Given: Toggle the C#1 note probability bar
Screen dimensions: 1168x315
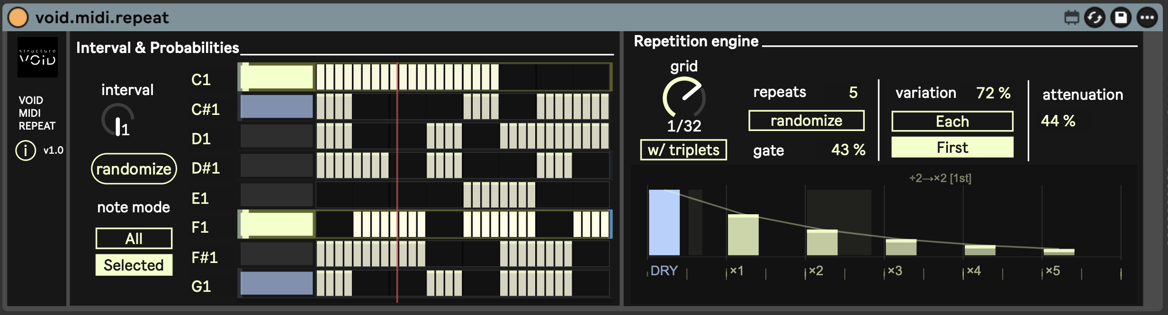Looking at the screenshot, I should (x=277, y=106).
